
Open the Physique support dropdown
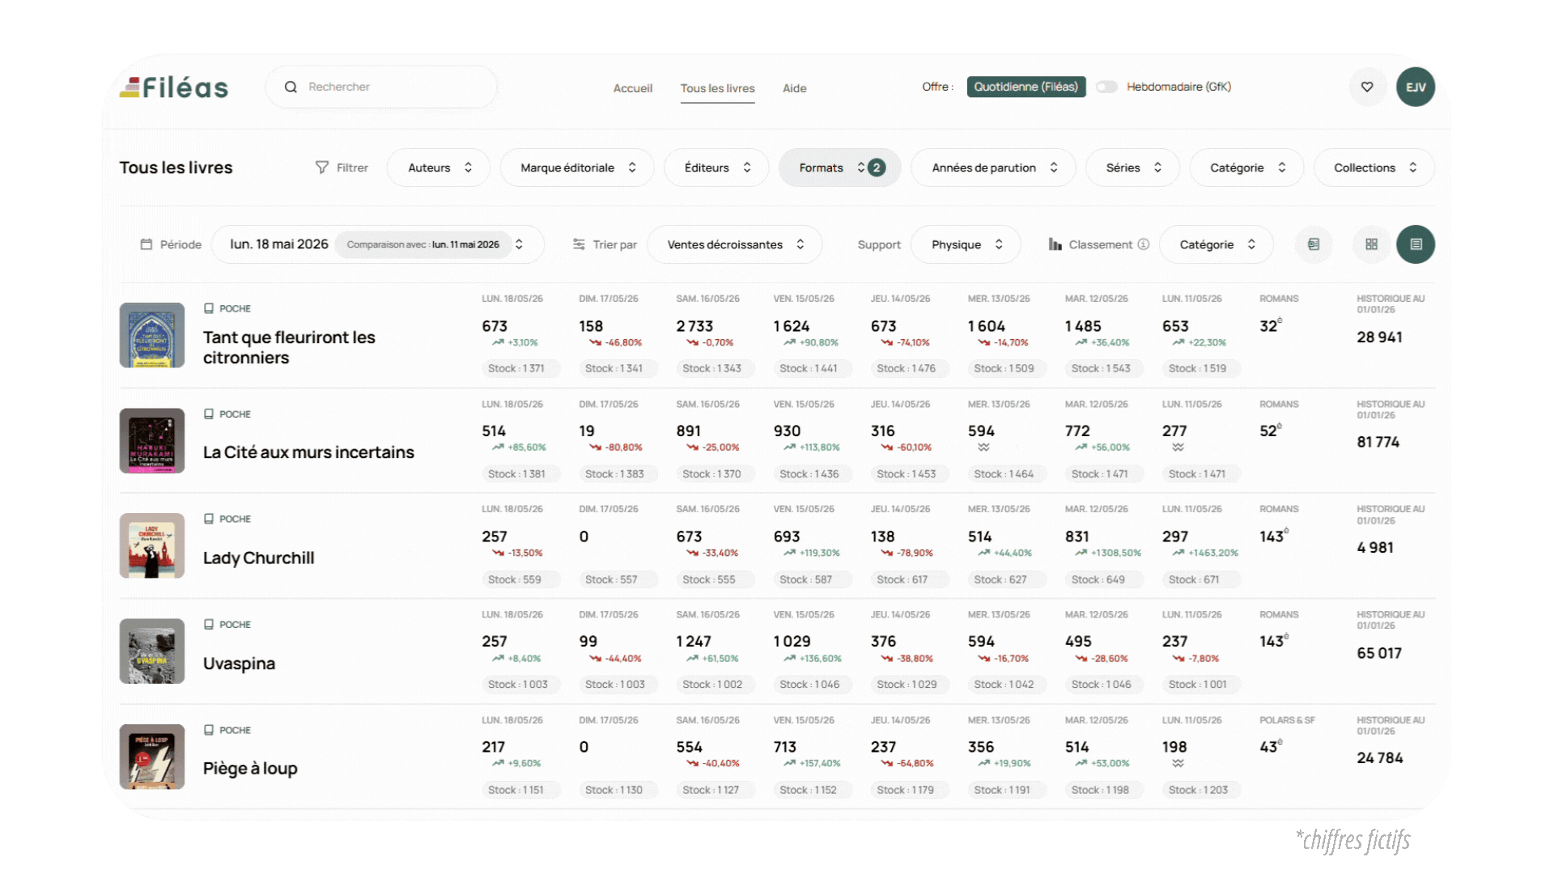click(966, 244)
